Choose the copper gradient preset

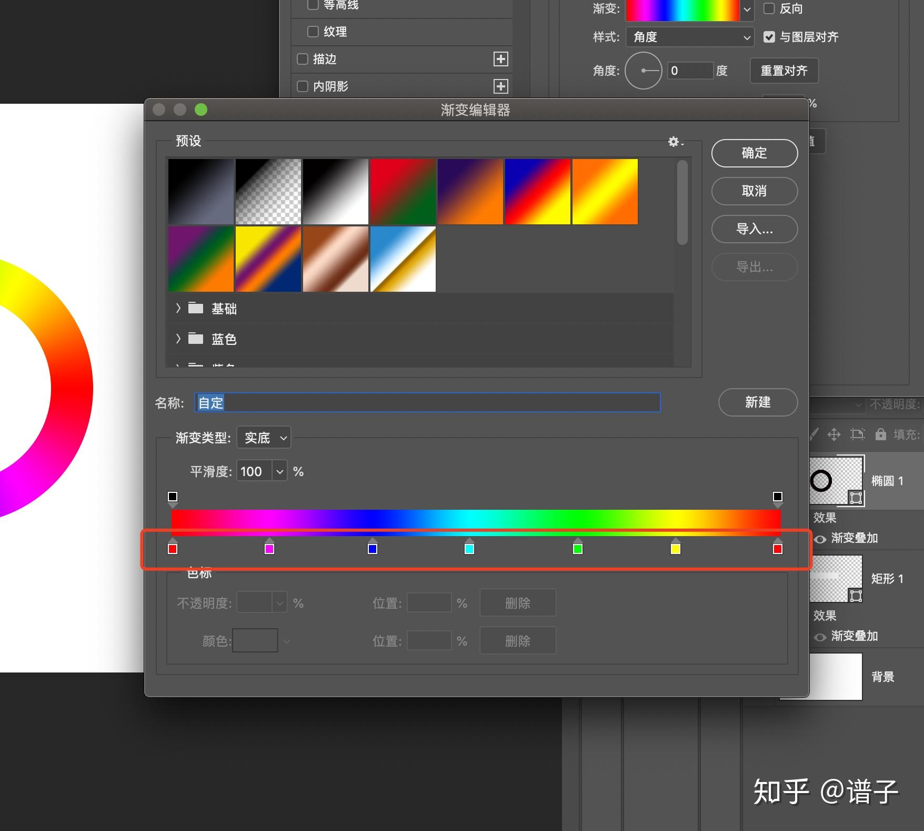pyautogui.click(x=336, y=259)
